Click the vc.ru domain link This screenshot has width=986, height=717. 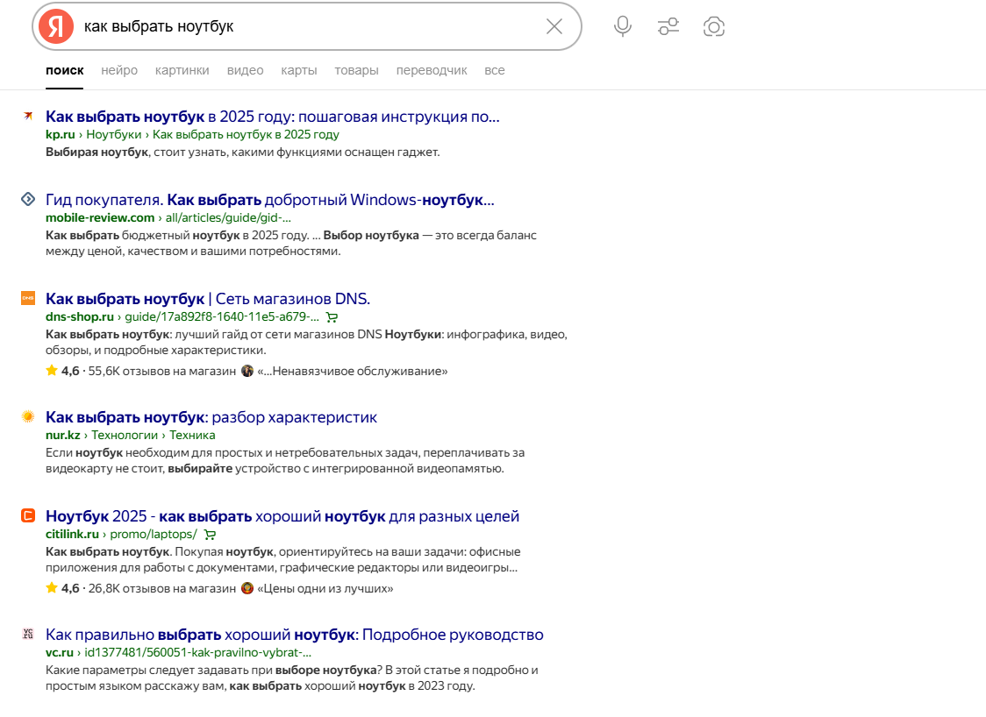click(x=59, y=652)
